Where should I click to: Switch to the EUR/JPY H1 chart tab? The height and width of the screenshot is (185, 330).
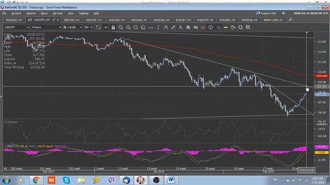183,20
